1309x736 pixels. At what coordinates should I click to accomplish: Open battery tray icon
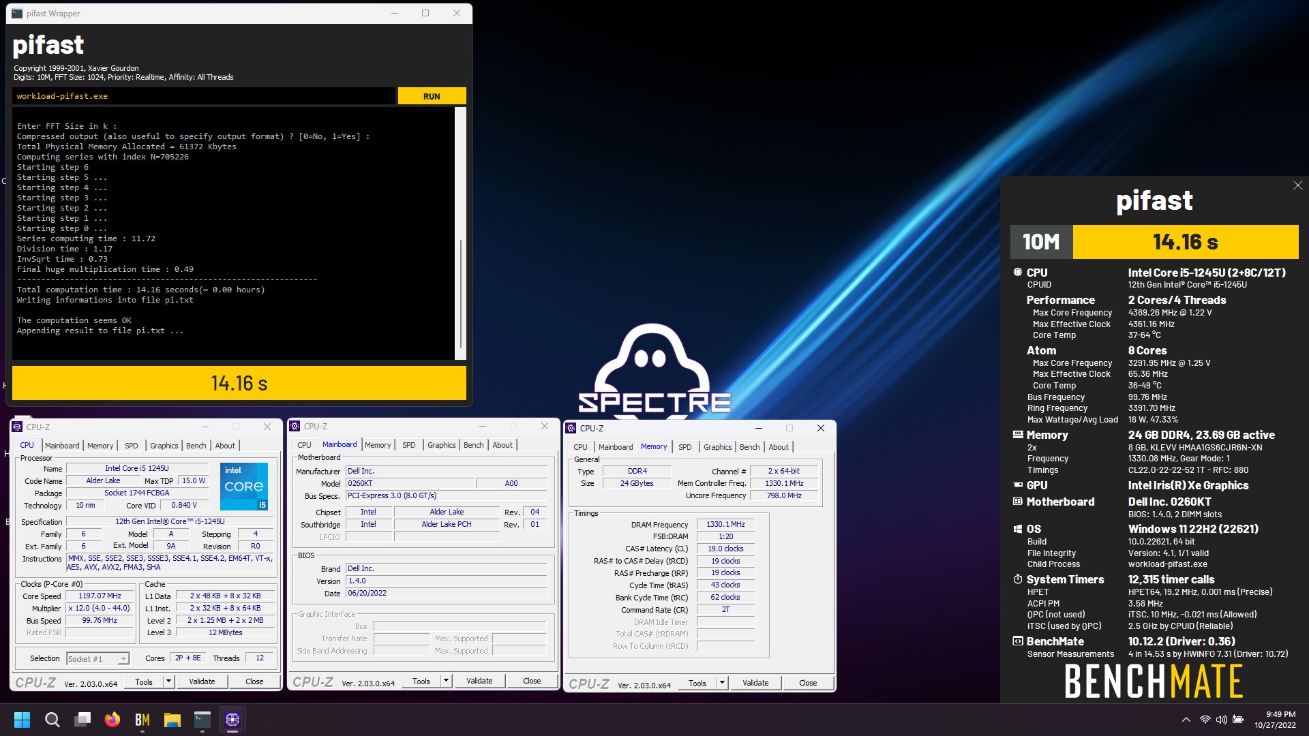tap(1238, 720)
